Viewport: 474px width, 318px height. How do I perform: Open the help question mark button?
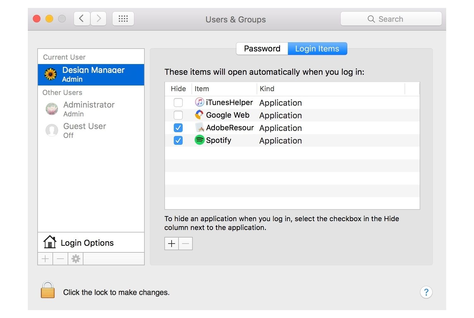426,292
